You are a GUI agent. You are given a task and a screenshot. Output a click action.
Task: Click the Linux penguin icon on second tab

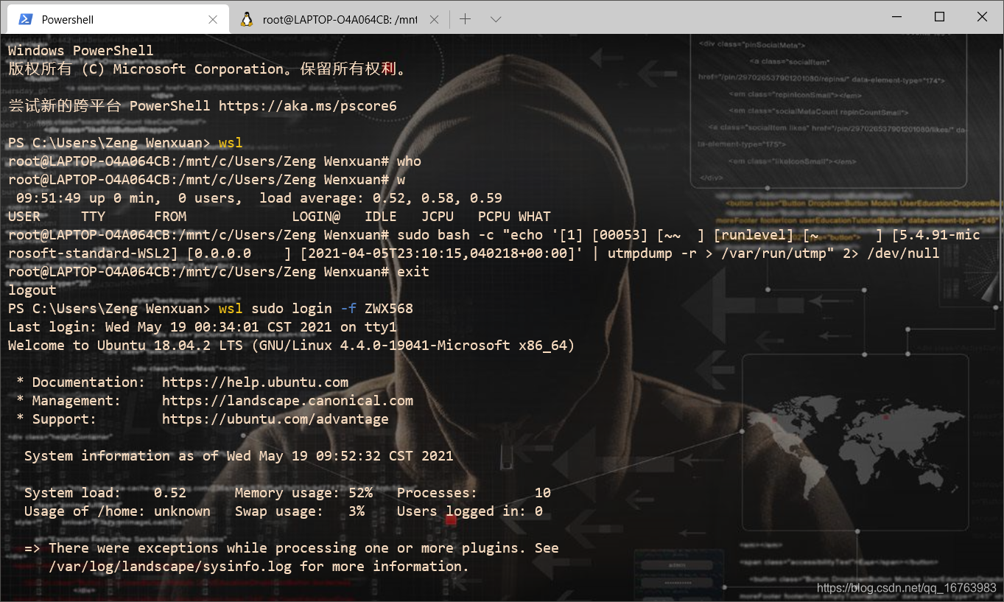click(247, 20)
